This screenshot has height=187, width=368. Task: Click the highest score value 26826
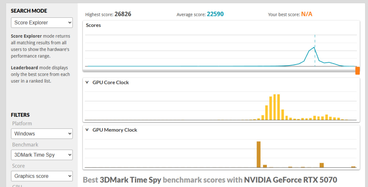(x=123, y=14)
